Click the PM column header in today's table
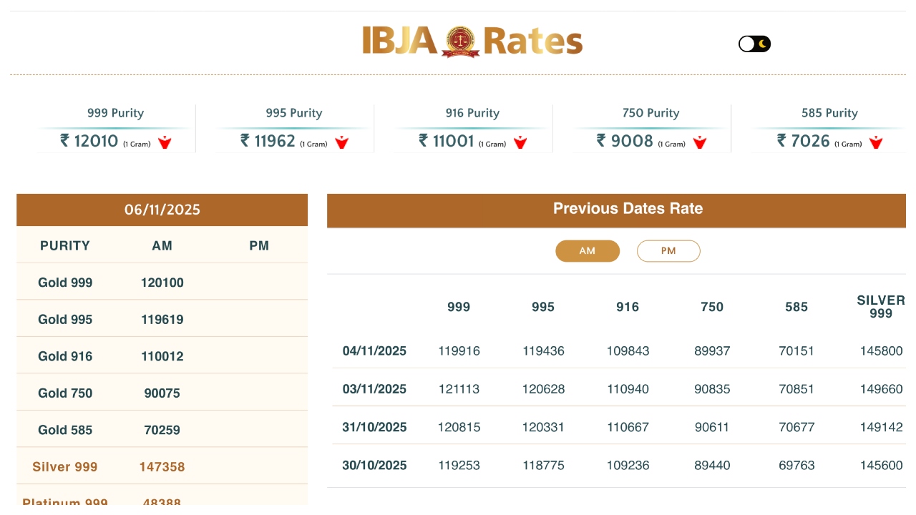 click(259, 246)
